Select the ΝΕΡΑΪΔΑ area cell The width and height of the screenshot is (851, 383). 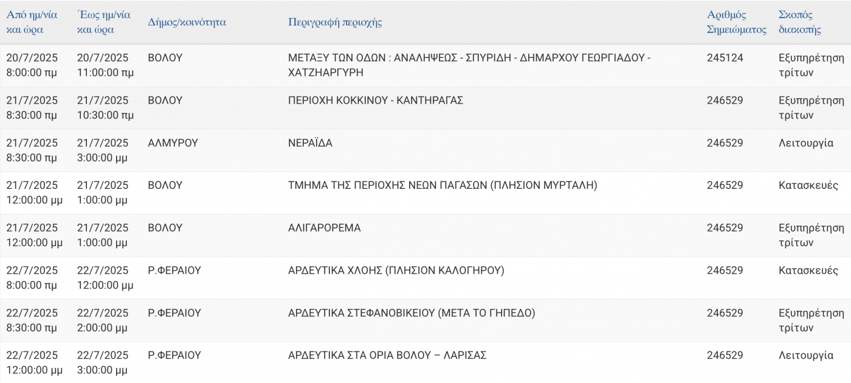(x=310, y=143)
